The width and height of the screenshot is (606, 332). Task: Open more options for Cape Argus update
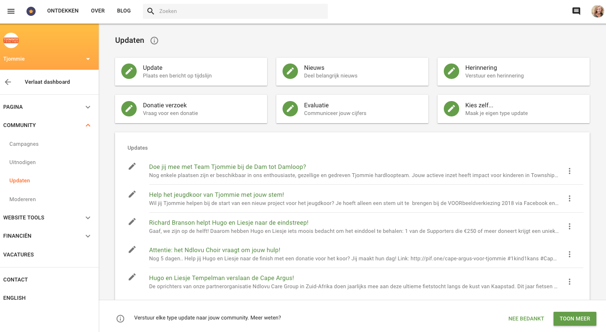569,281
